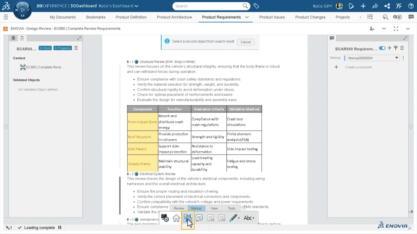Screen dimensions: 417x234
Task: Click the tag icon beside search bar
Action: [256, 6]
